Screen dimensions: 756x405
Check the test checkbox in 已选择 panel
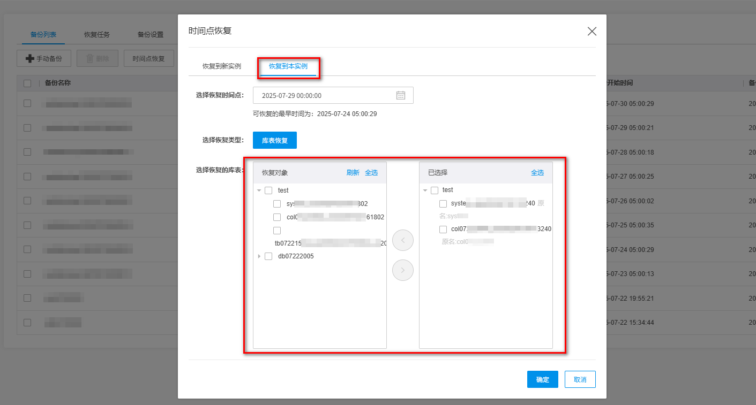click(x=435, y=190)
